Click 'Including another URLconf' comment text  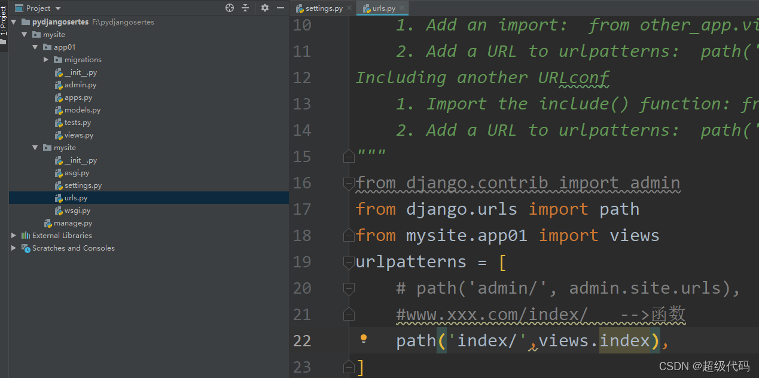483,78
